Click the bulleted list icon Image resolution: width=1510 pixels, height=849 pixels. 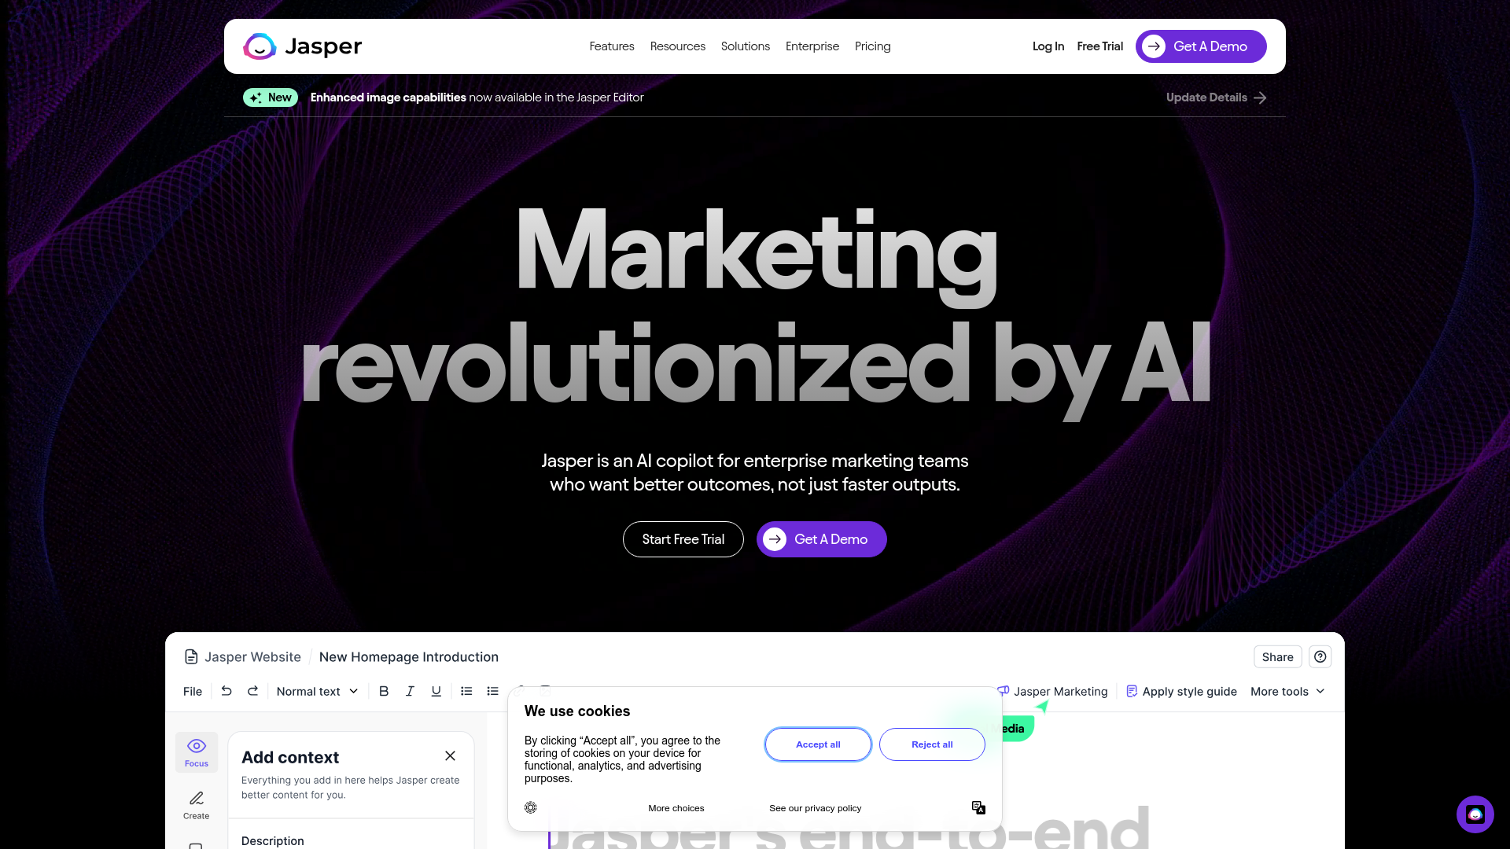click(493, 691)
